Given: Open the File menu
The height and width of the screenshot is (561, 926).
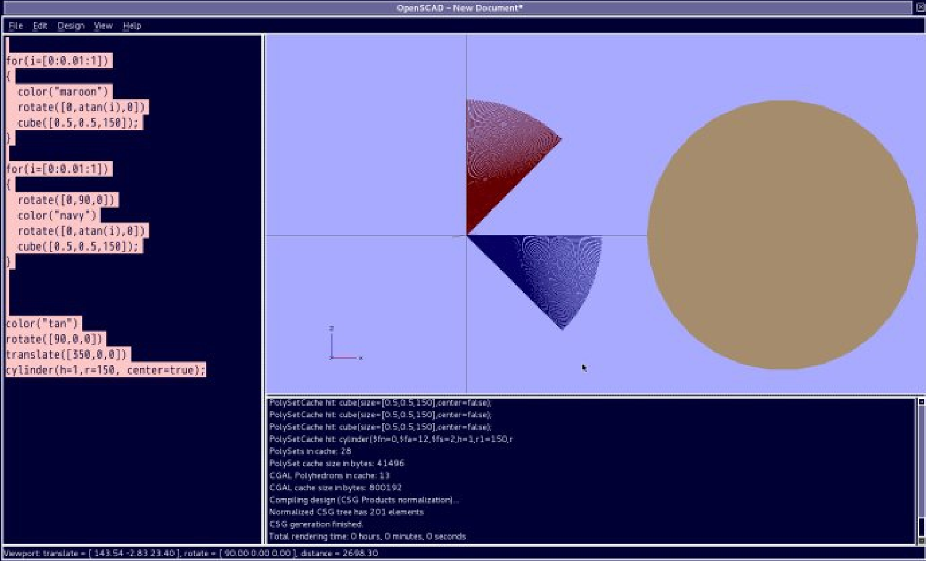Looking at the screenshot, I should click(15, 26).
